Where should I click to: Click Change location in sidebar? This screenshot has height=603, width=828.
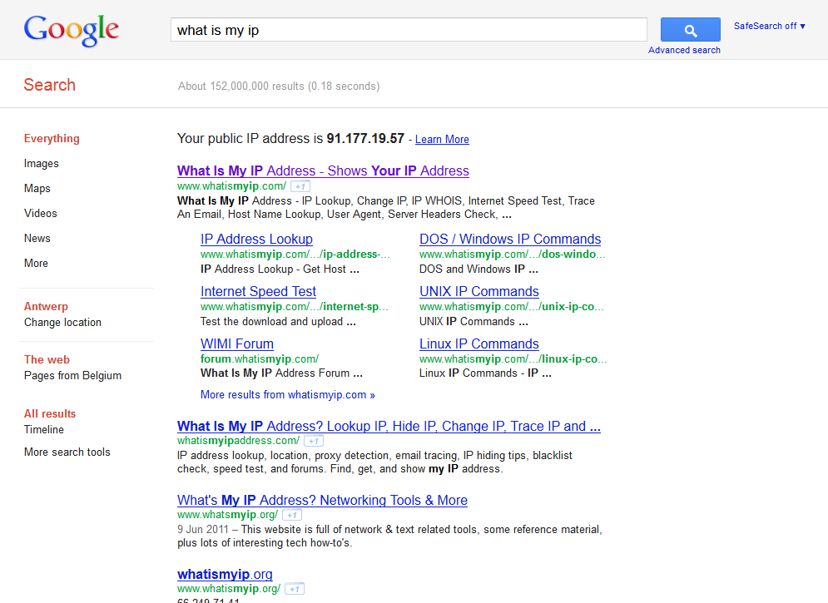[x=62, y=323]
